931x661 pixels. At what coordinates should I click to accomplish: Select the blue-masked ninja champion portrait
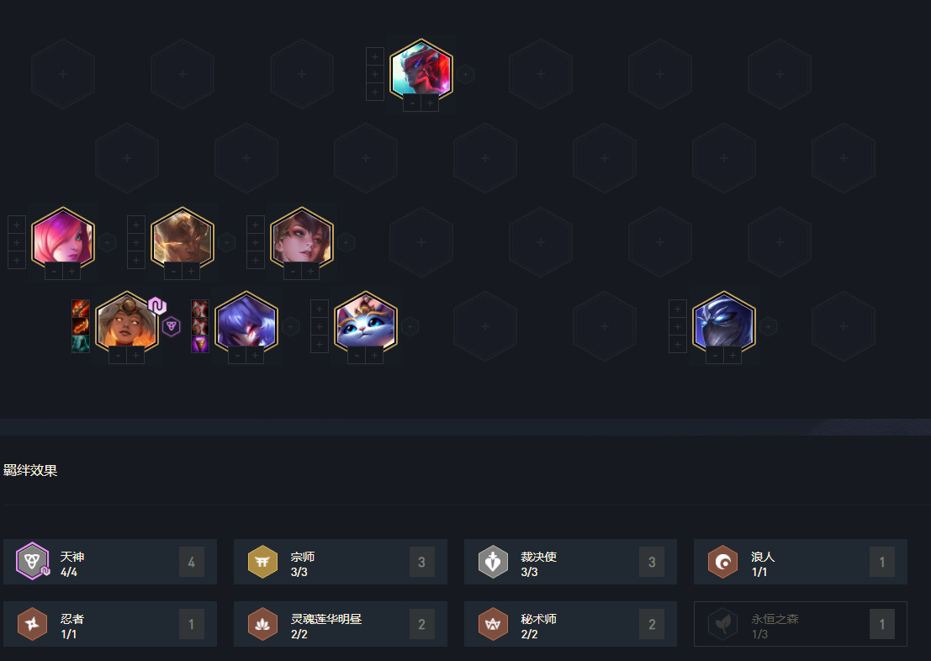(724, 322)
